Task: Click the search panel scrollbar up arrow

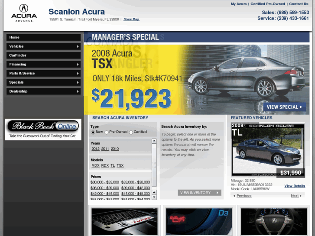Action: [x=154, y=141]
